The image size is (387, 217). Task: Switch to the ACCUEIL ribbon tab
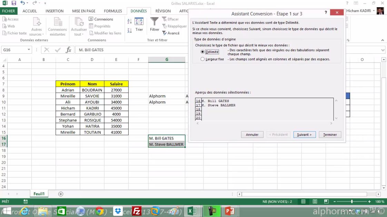tap(29, 11)
